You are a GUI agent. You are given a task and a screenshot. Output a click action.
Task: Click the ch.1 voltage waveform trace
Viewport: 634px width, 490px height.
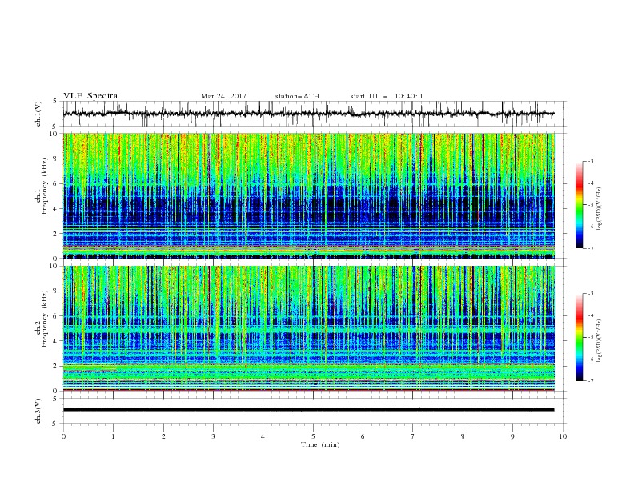click(308, 114)
